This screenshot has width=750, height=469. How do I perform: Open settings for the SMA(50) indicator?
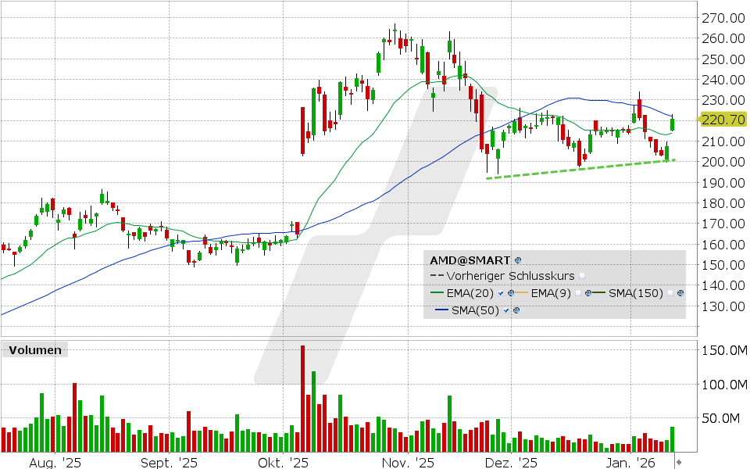(516, 310)
